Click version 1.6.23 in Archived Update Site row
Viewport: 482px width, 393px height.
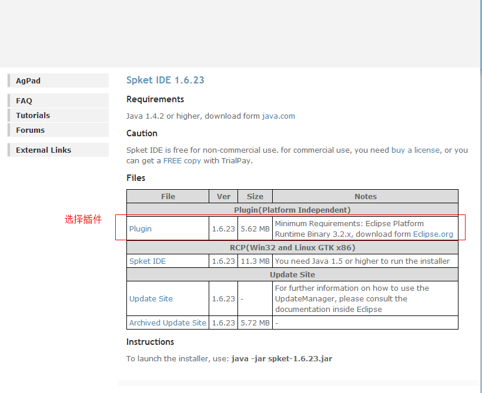pyautogui.click(x=223, y=323)
